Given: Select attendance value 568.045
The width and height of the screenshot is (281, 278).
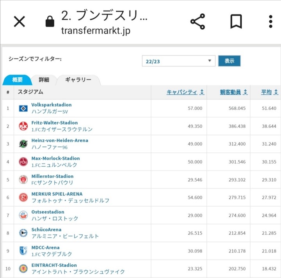Looking at the screenshot, I should pos(237,108).
